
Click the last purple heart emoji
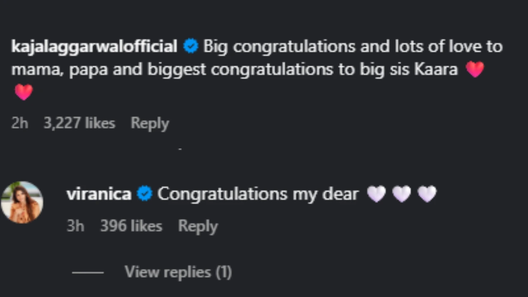point(426,193)
